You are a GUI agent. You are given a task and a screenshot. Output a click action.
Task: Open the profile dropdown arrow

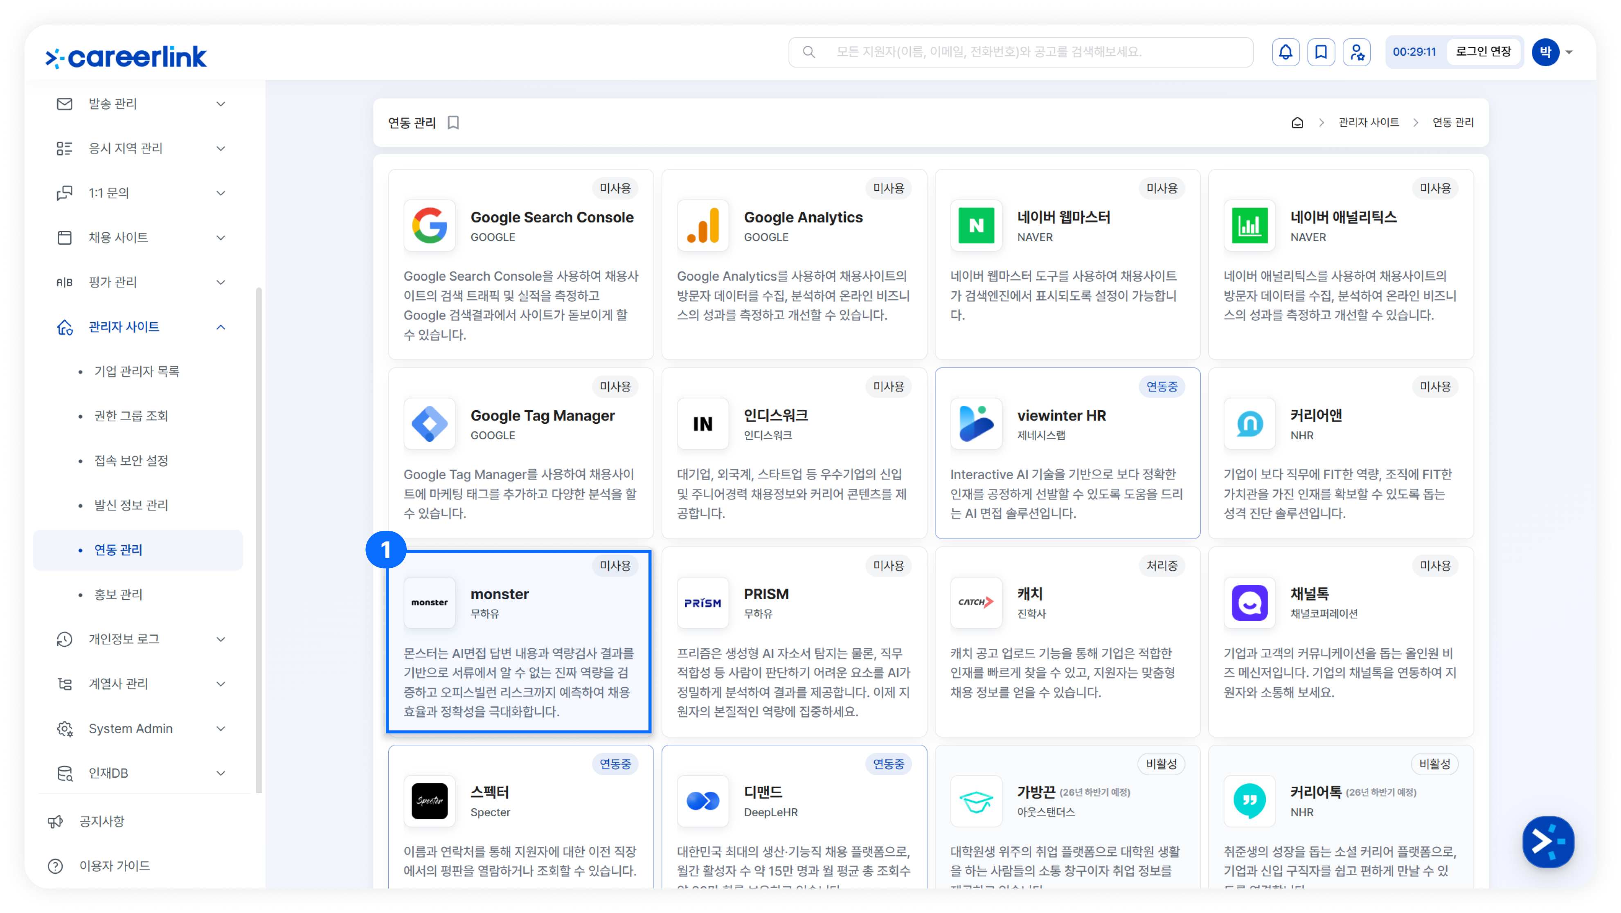point(1569,52)
